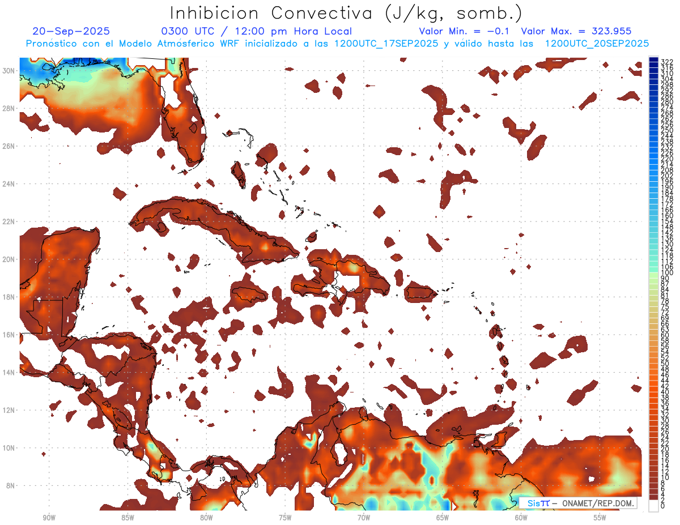Viewport: 680px width, 525px height.
Task: Click the 'Valor Max. = 323.955' text
Action: click(x=576, y=31)
